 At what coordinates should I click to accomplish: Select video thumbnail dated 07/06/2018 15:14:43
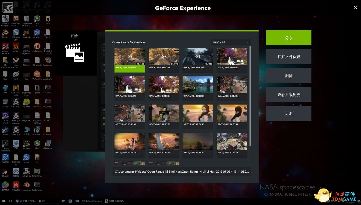coord(130,60)
